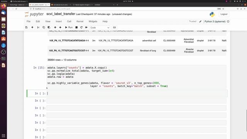The width and height of the screenshot is (247, 139).
Task: Click the Python 3 (ipykernel) kernel name
Action: pos(215,22)
